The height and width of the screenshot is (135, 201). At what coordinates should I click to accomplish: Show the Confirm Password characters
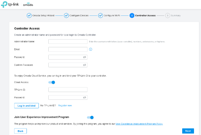tap(84, 65)
